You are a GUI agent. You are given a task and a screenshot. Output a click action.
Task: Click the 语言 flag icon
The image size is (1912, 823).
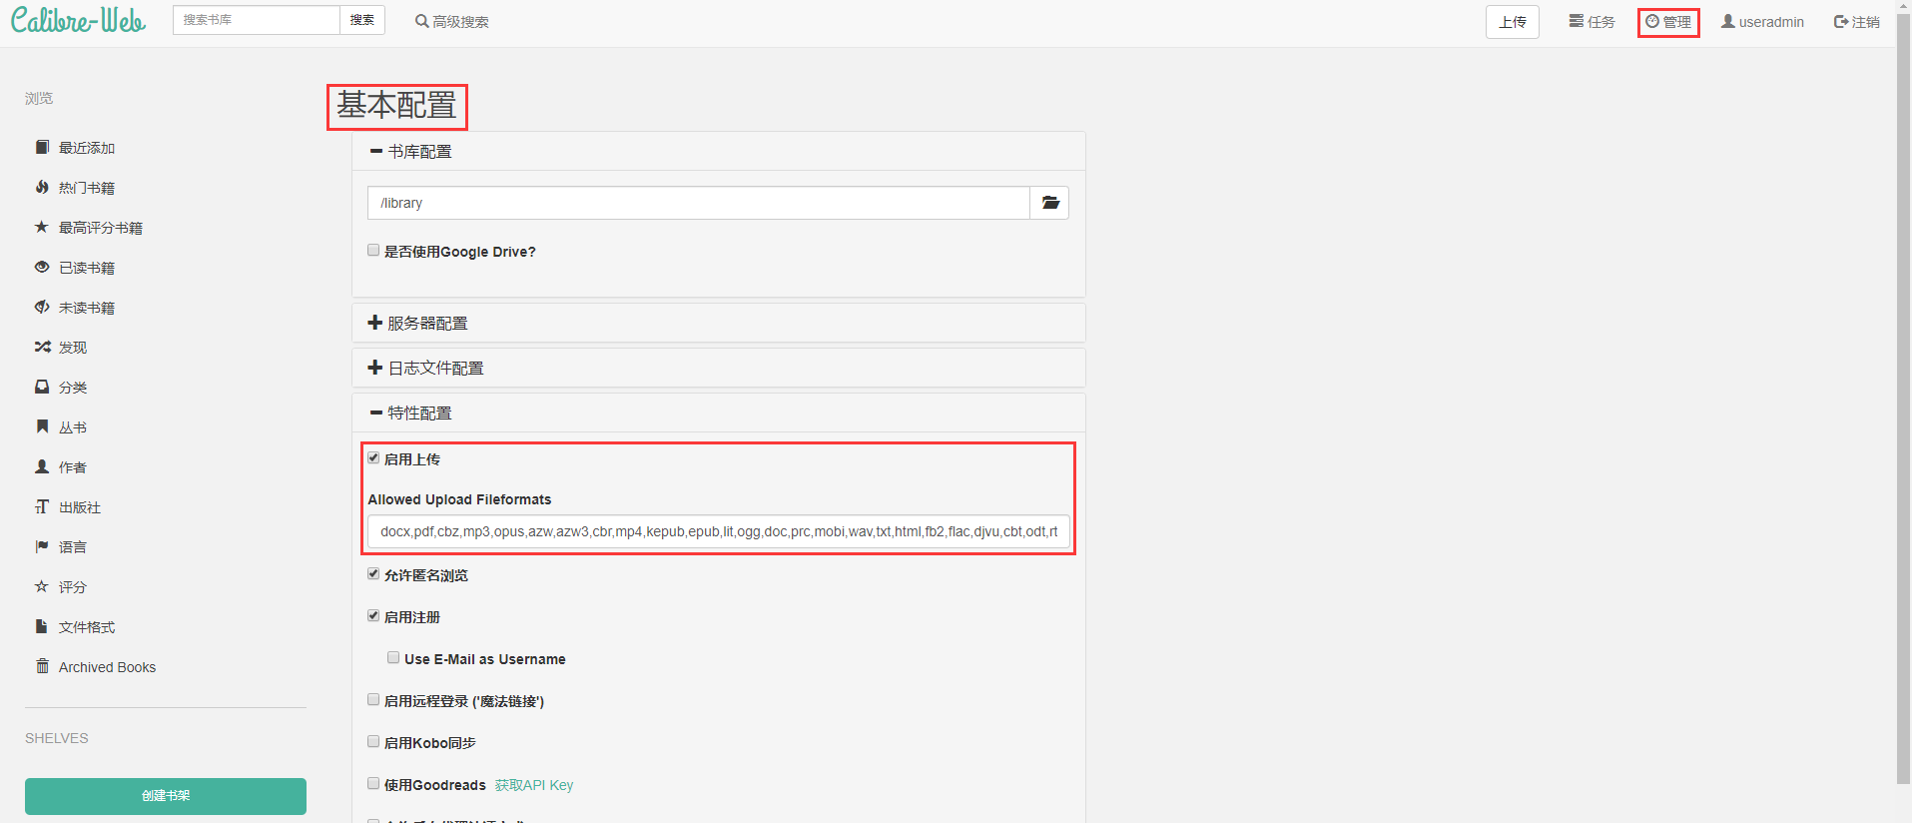42,547
